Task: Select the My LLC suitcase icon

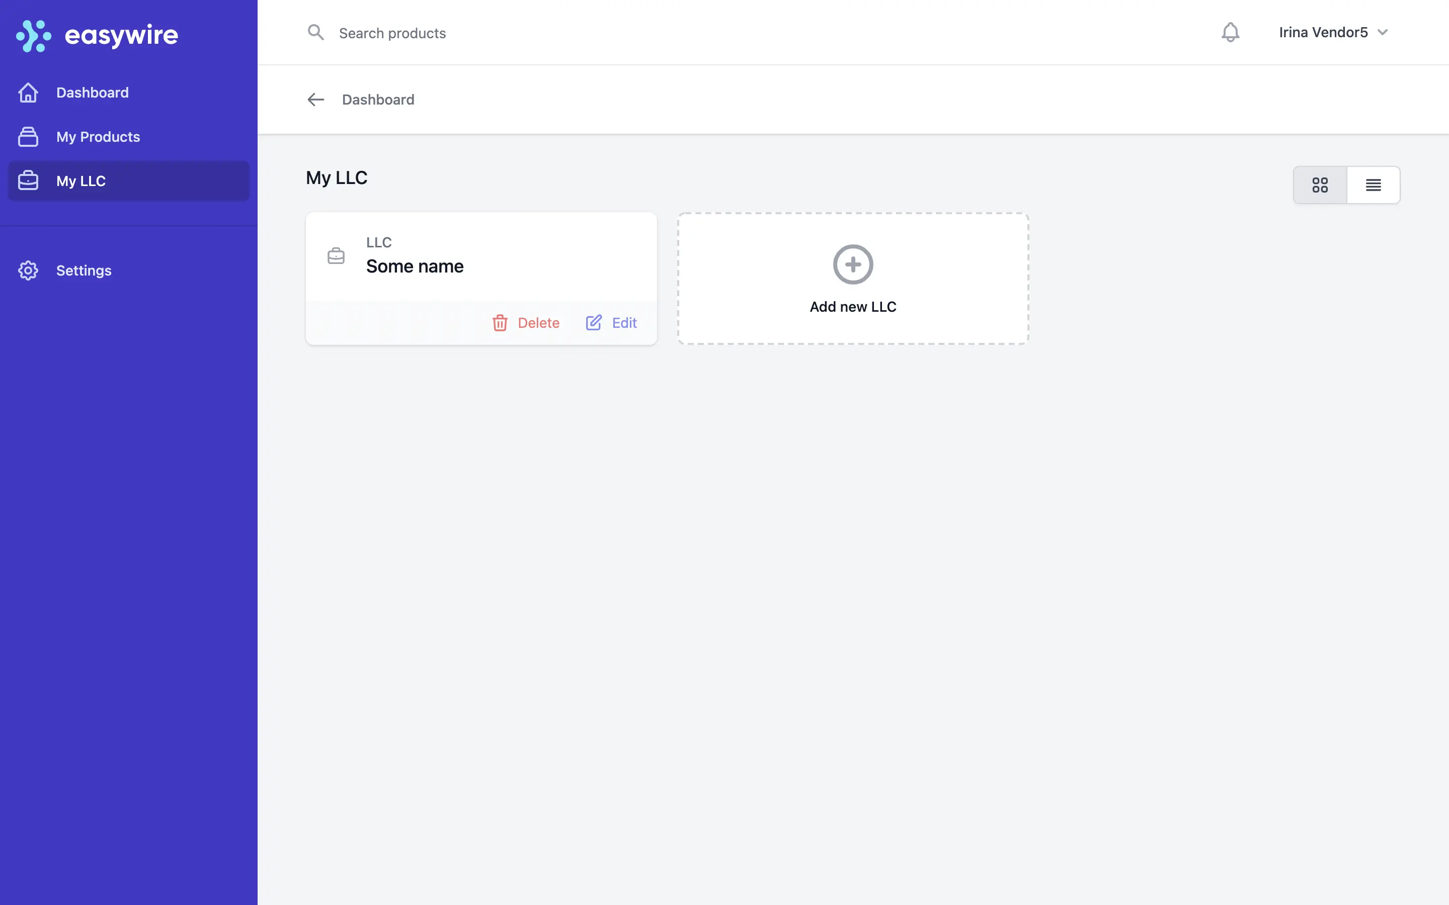Action: tap(28, 182)
